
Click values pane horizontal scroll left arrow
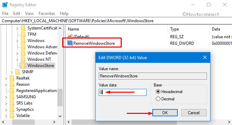(x=69, y=122)
